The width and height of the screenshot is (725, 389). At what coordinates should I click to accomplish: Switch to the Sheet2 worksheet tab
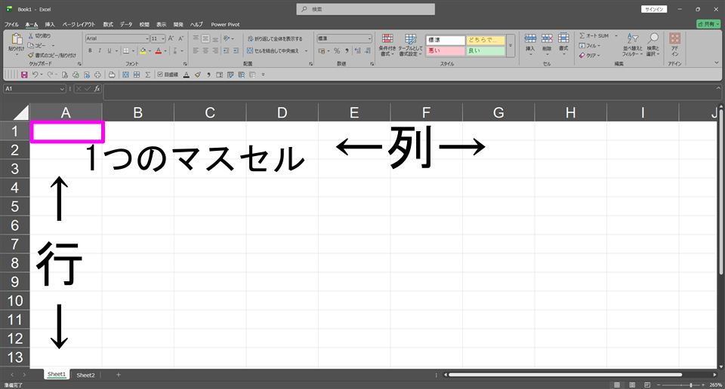click(x=85, y=375)
